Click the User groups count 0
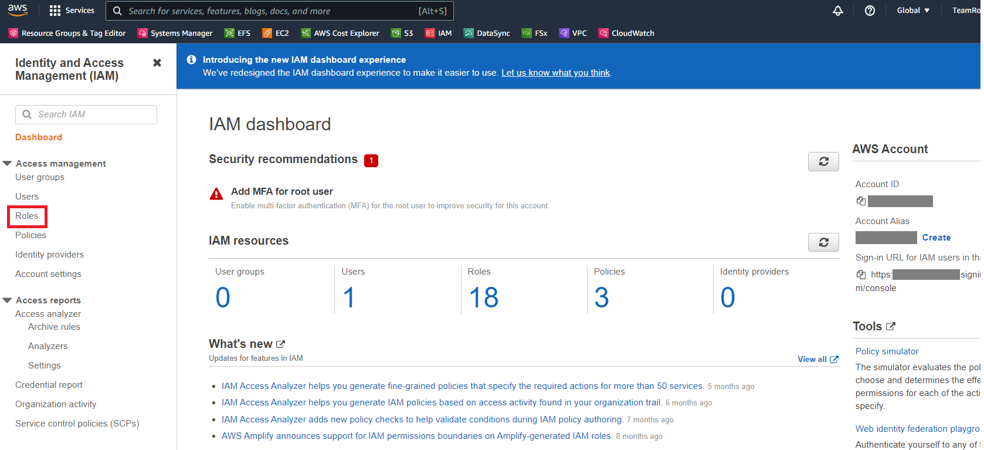The image size is (984, 450). pyautogui.click(x=223, y=297)
